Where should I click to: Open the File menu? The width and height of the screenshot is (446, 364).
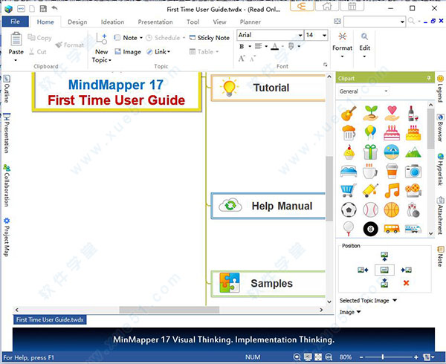coord(15,22)
